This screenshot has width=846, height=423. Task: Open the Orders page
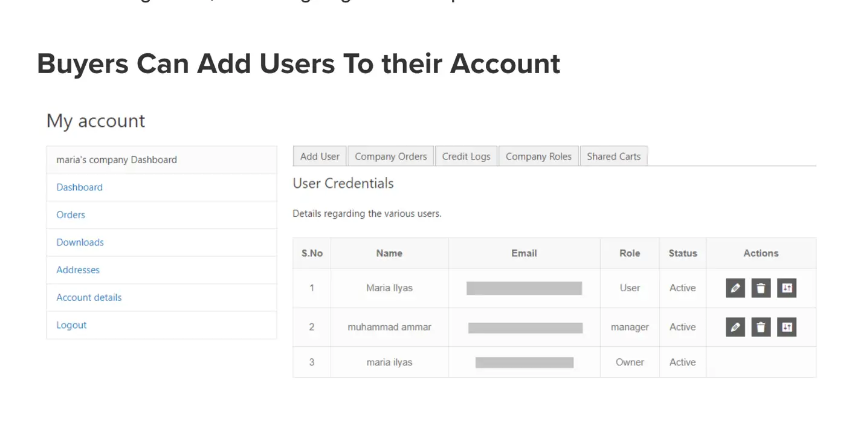(x=70, y=215)
